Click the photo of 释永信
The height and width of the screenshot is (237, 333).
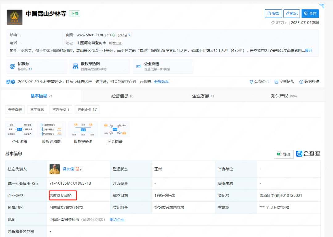click(x=55, y=169)
